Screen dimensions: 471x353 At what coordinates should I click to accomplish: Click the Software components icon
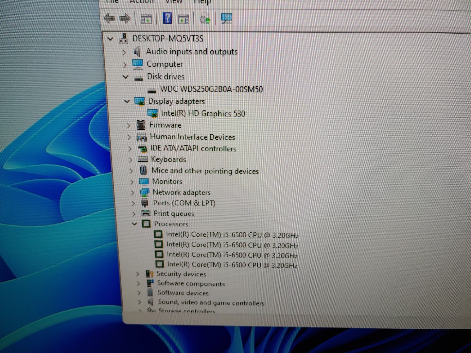[x=150, y=283]
